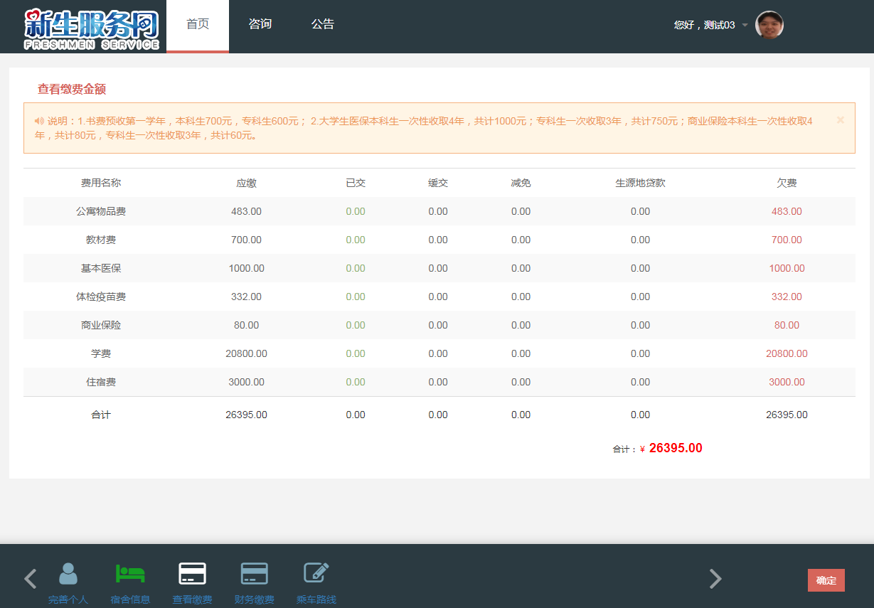
Task: Click the 乘车路线 edit icon
Action: (316, 573)
